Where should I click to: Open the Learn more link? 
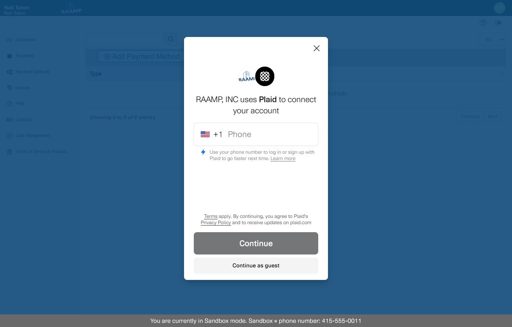[283, 159]
